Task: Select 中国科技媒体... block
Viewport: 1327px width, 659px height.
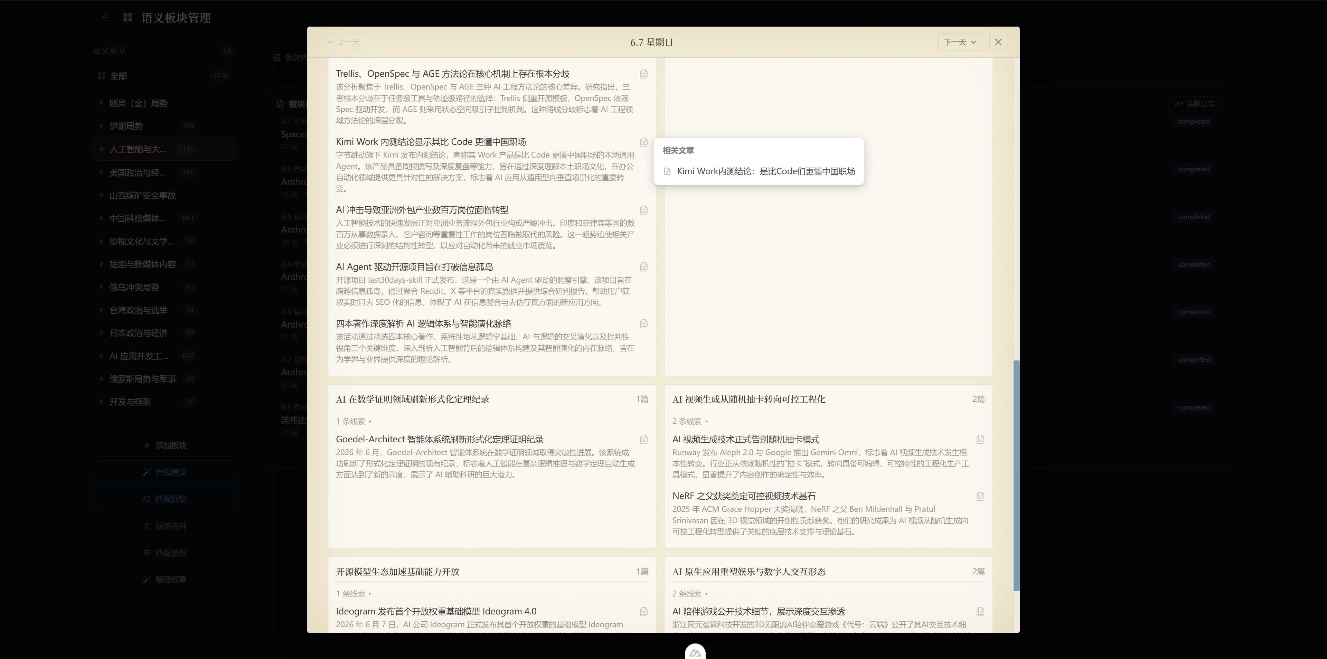Action: pyautogui.click(x=164, y=218)
